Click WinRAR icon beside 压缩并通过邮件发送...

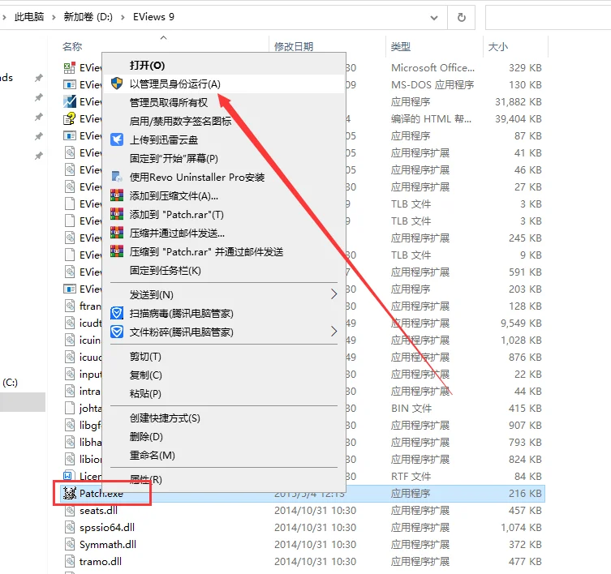[117, 233]
